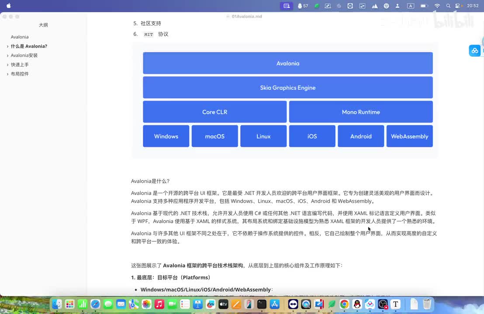Viewport: 484px width, 314px height.
Task: Launch Music app from dock
Action: [159, 304]
